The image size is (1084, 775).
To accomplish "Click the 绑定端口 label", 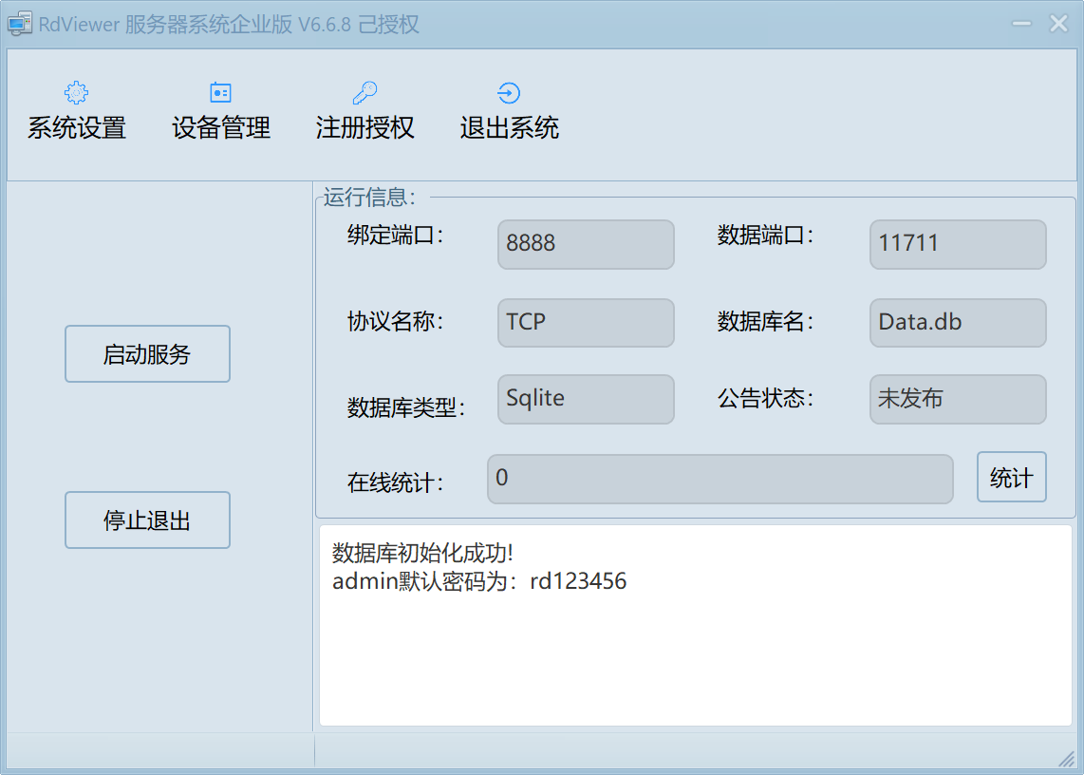I will pyautogui.click(x=395, y=236).
